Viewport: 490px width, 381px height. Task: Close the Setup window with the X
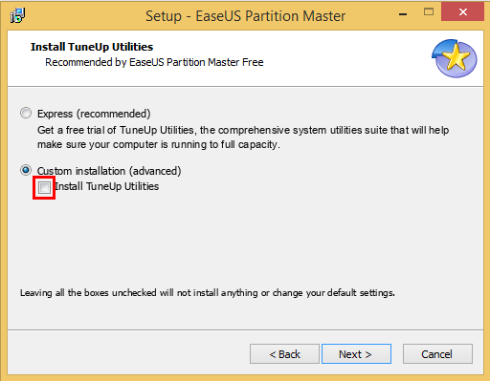click(x=462, y=12)
